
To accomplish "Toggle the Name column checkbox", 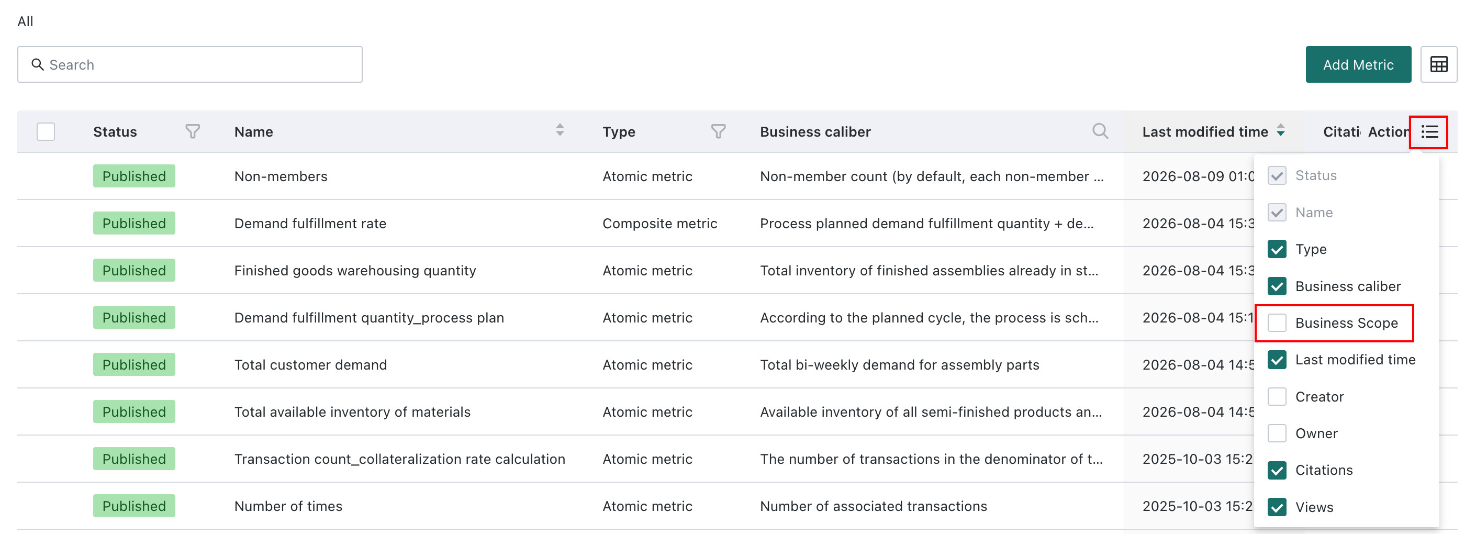I will pyautogui.click(x=1277, y=213).
